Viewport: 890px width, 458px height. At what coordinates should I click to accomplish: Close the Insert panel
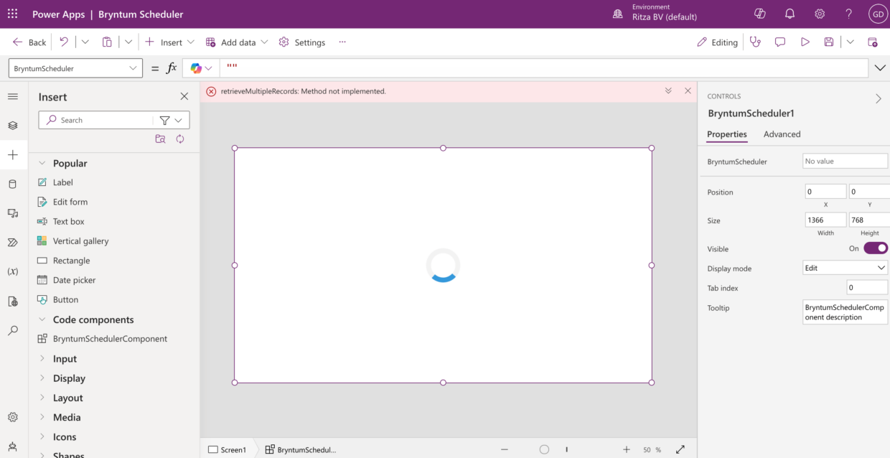[x=184, y=96]
